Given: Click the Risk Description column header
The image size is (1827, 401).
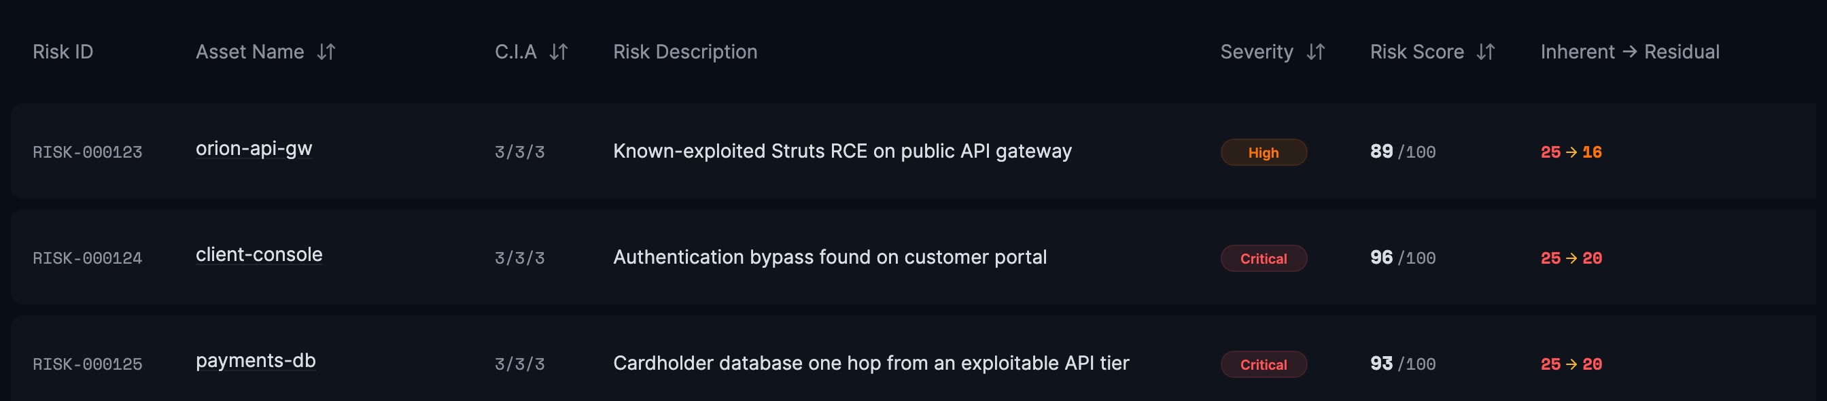Looking at the screenshot, I should click(685, 52).
